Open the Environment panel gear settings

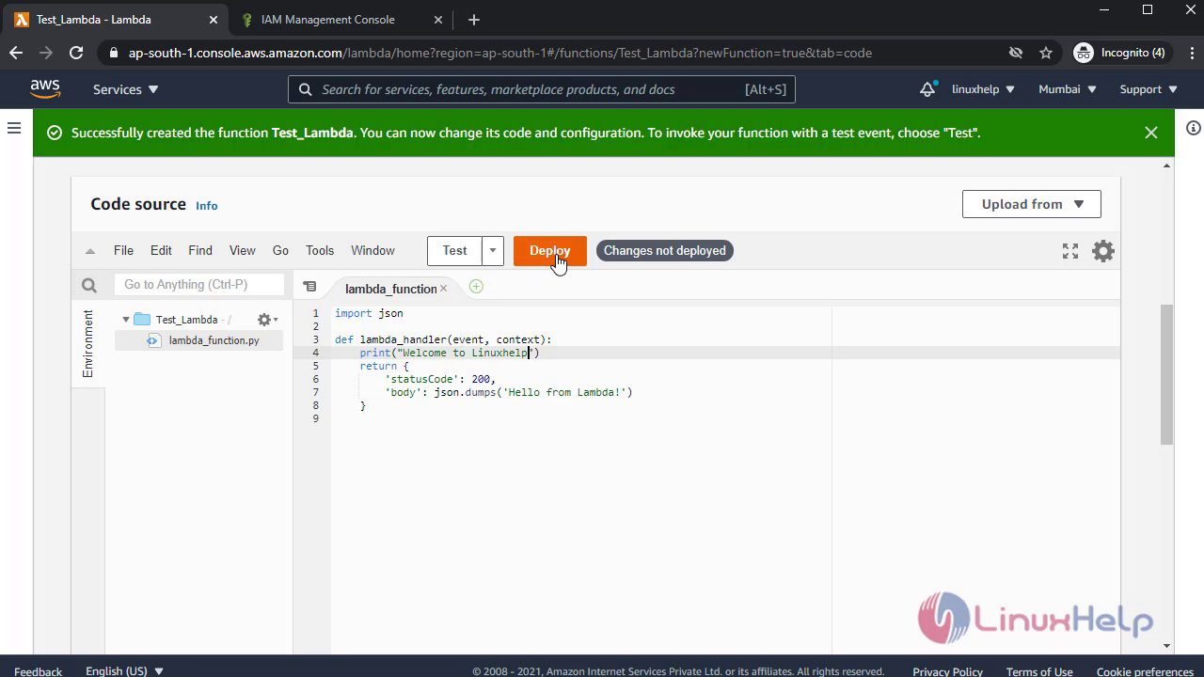click(x=267, y=320)
